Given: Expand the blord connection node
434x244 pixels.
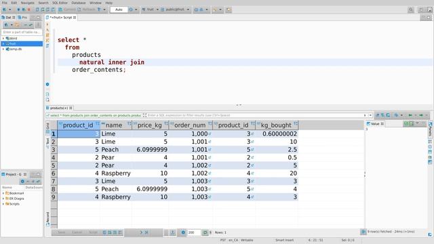Looking at the screenshot, I should (3, 39).
